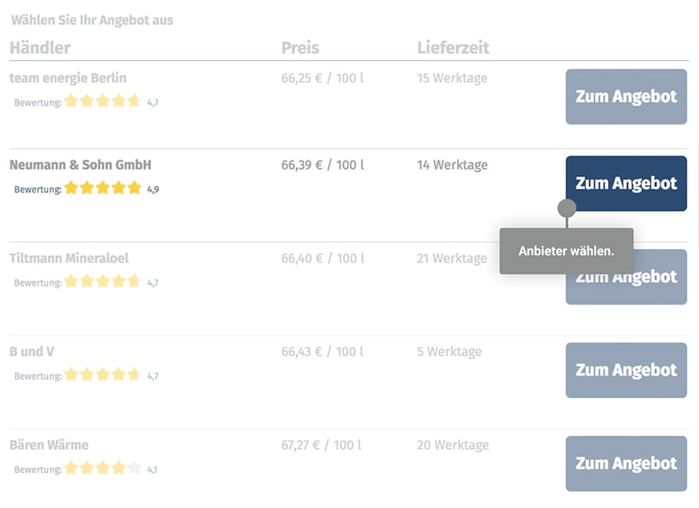This screenshot has width=699, height=508.
Task: Choose Zum Angebot for Bären Wärme
Action: [626, 463]
